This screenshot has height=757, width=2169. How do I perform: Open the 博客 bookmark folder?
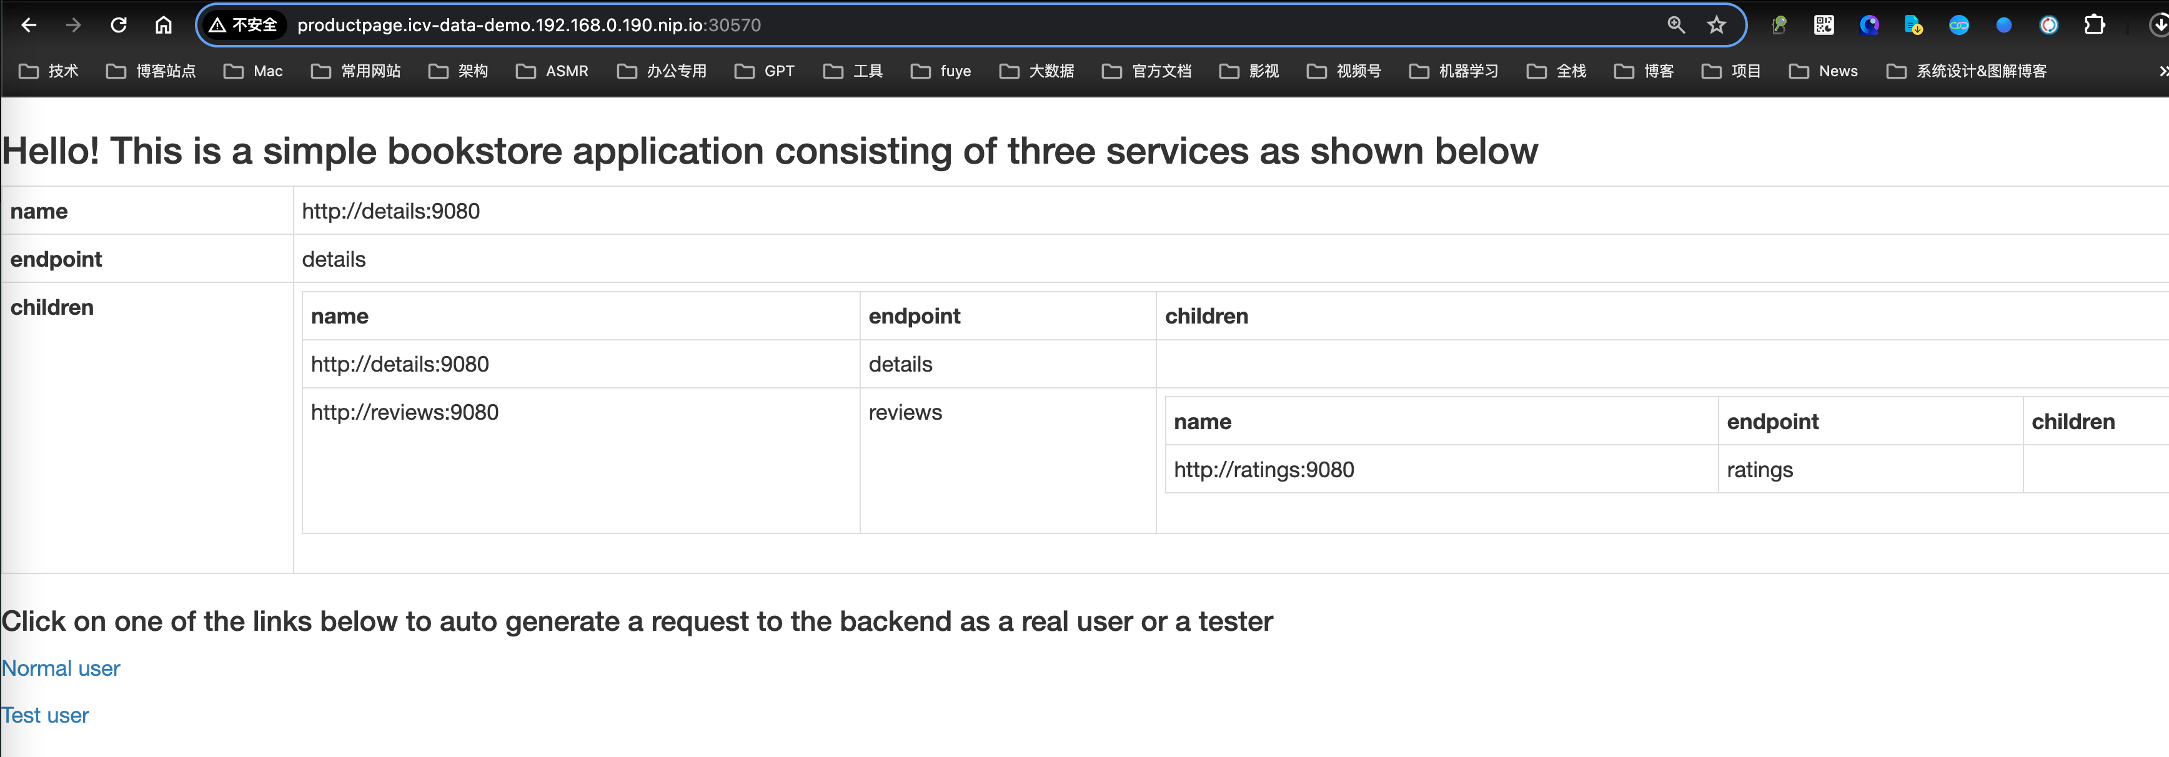coord(1644,72)
